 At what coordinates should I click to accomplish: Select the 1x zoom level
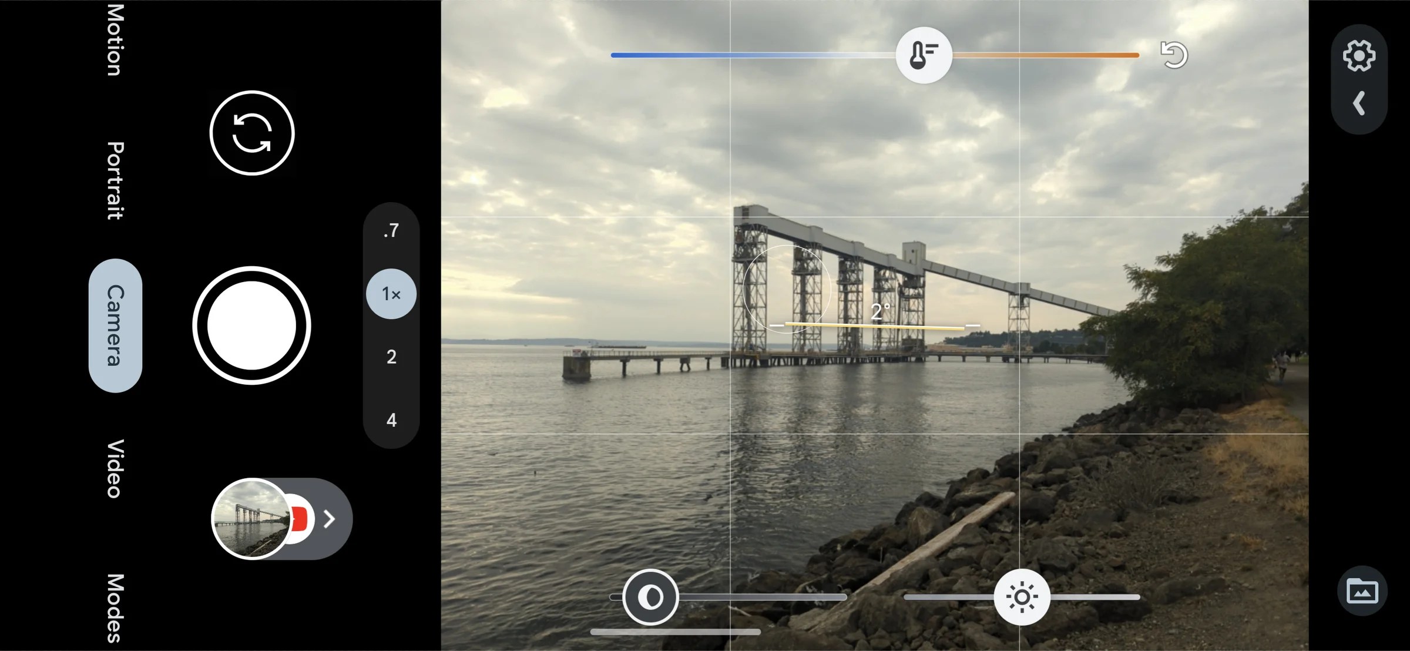(x=391, y=293)
